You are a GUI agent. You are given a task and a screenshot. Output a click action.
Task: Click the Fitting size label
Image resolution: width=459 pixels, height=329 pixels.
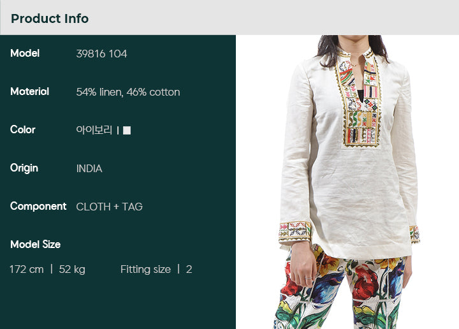pos(145,270)
